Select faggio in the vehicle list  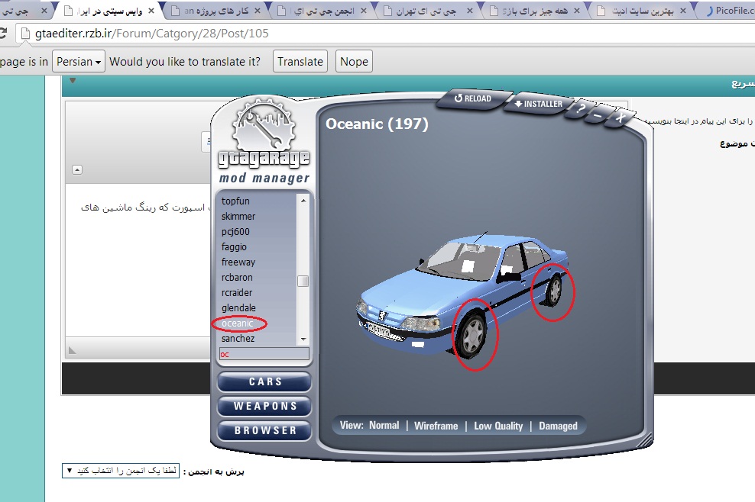tap(234, 246)
